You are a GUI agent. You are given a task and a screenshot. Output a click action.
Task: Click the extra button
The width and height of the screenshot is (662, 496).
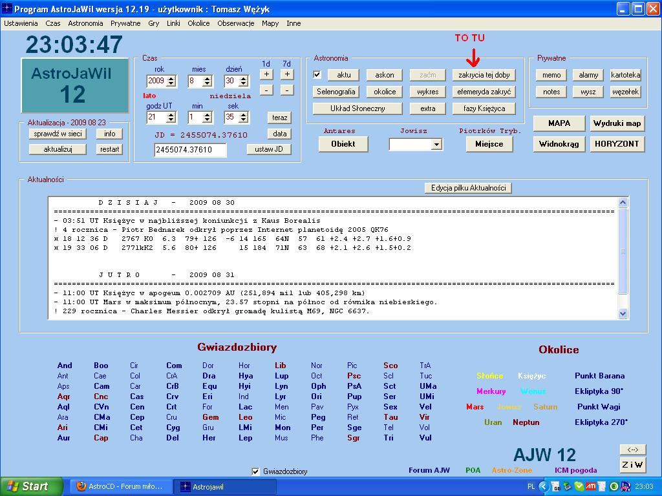[428, 108]
